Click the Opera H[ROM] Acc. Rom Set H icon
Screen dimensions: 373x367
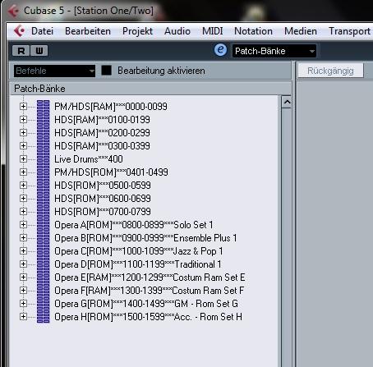point(44,317)
